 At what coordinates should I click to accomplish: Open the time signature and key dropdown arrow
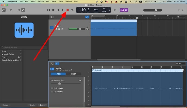coord(109,10)
